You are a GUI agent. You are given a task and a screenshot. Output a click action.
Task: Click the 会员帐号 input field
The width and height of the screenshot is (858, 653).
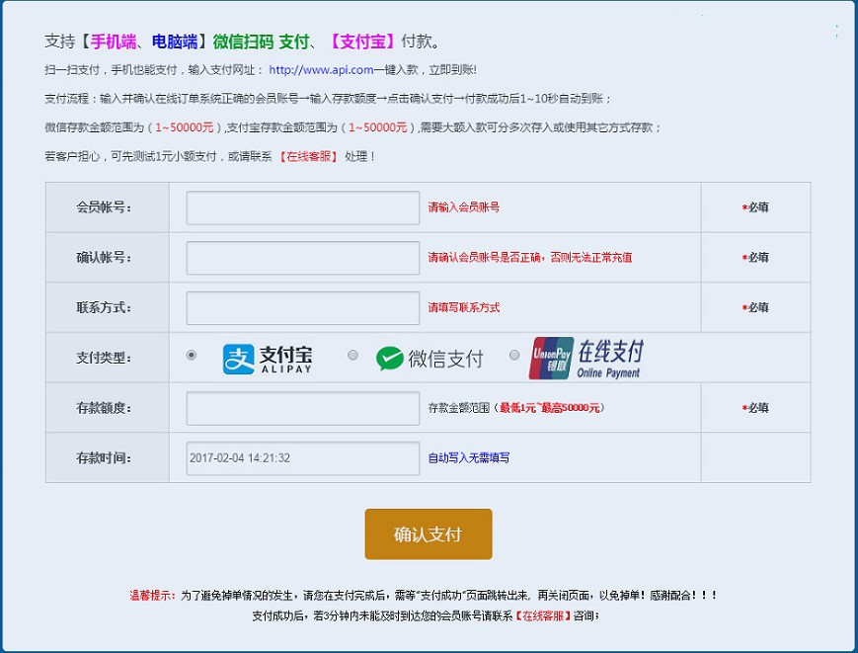(302, 207)
